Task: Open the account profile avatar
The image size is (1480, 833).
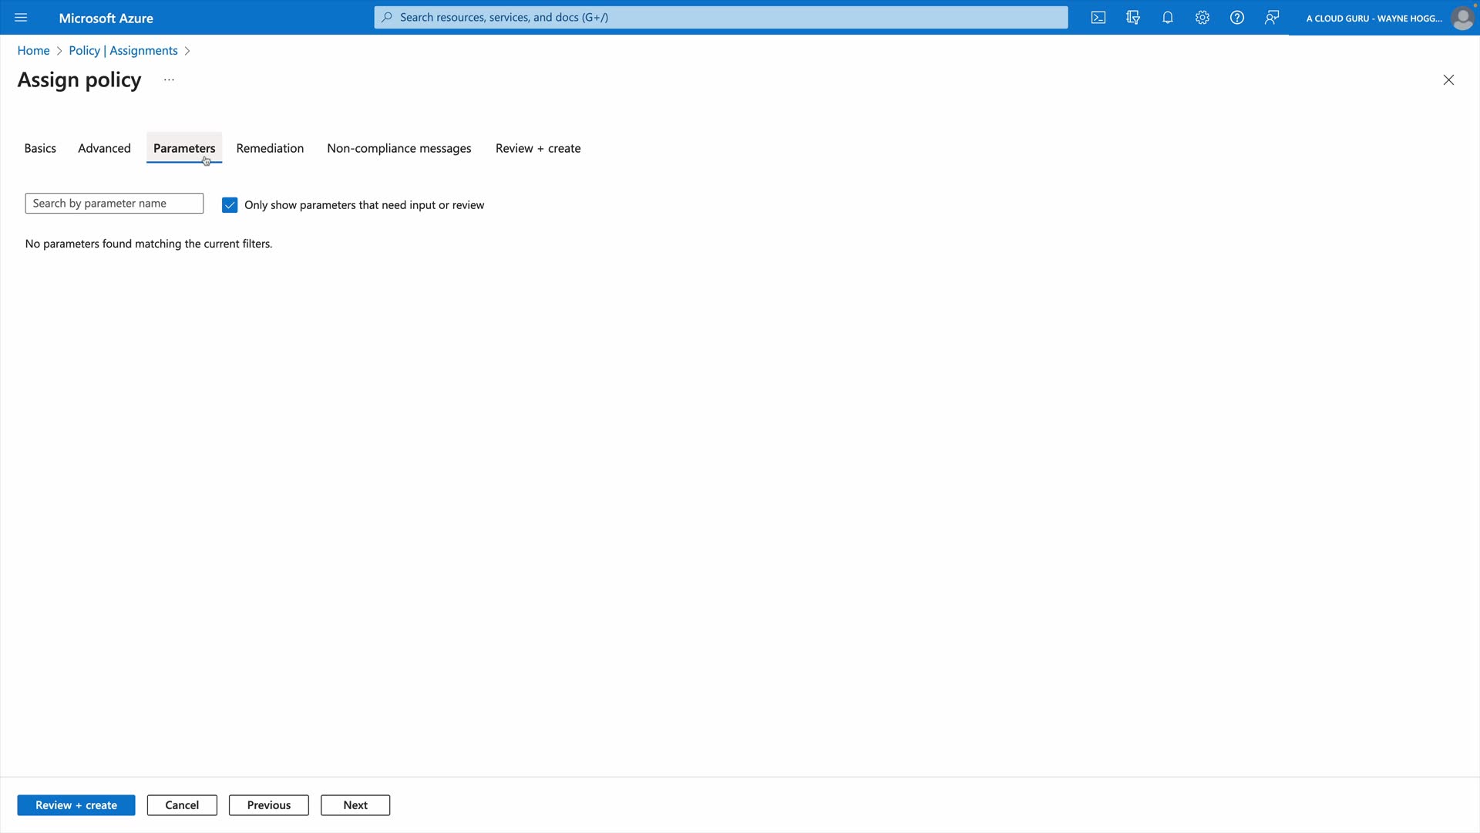Action: click(x=1461, y=18)
